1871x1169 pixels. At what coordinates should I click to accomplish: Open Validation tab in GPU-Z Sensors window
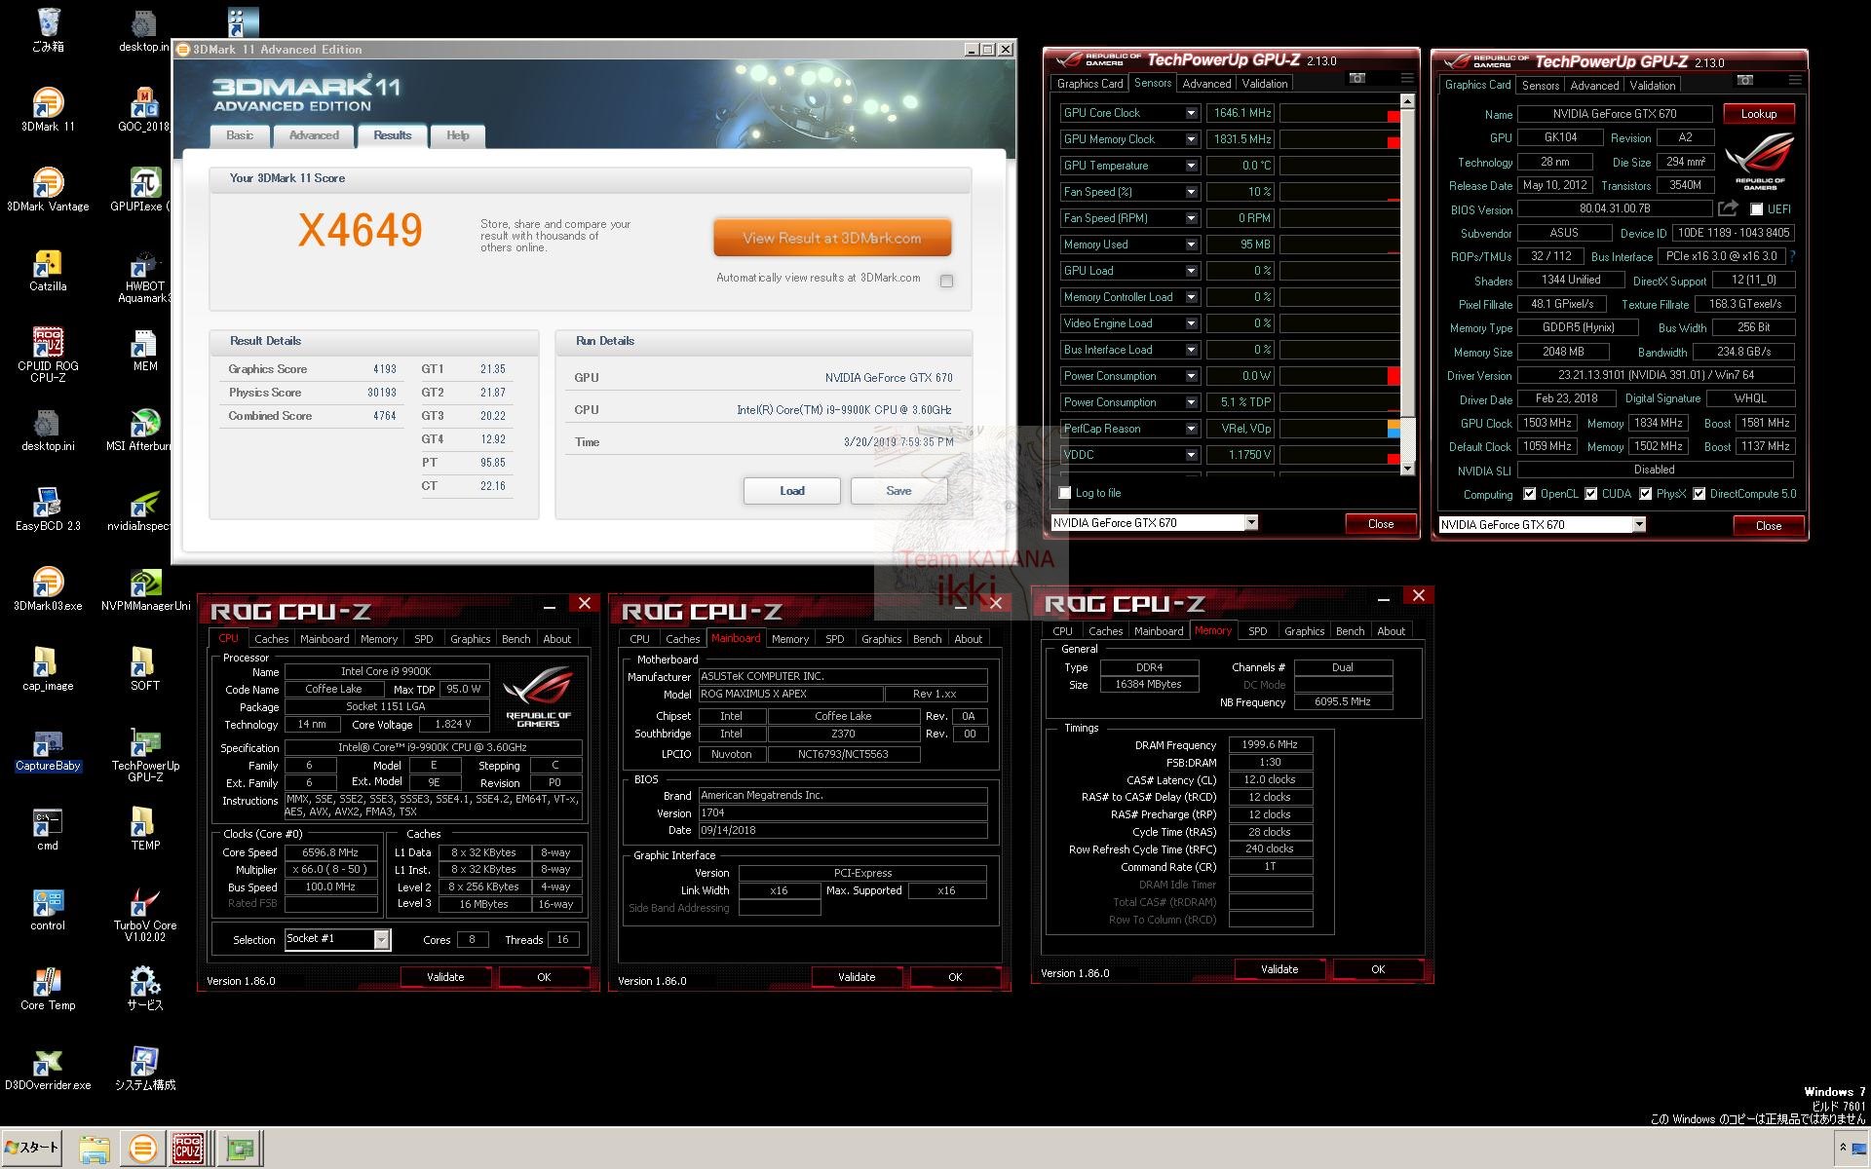[1265, 84]
